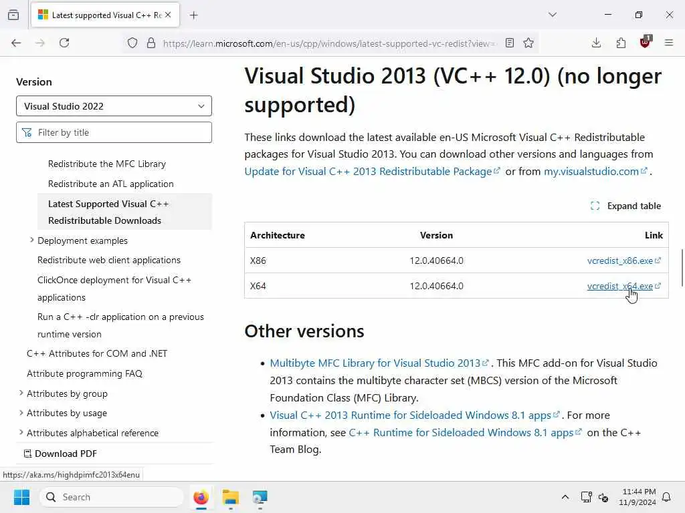The height and width of the screenshot is (513, 685).
Task: Open the Firefox hamburger application menu
Action: [669, 43]
